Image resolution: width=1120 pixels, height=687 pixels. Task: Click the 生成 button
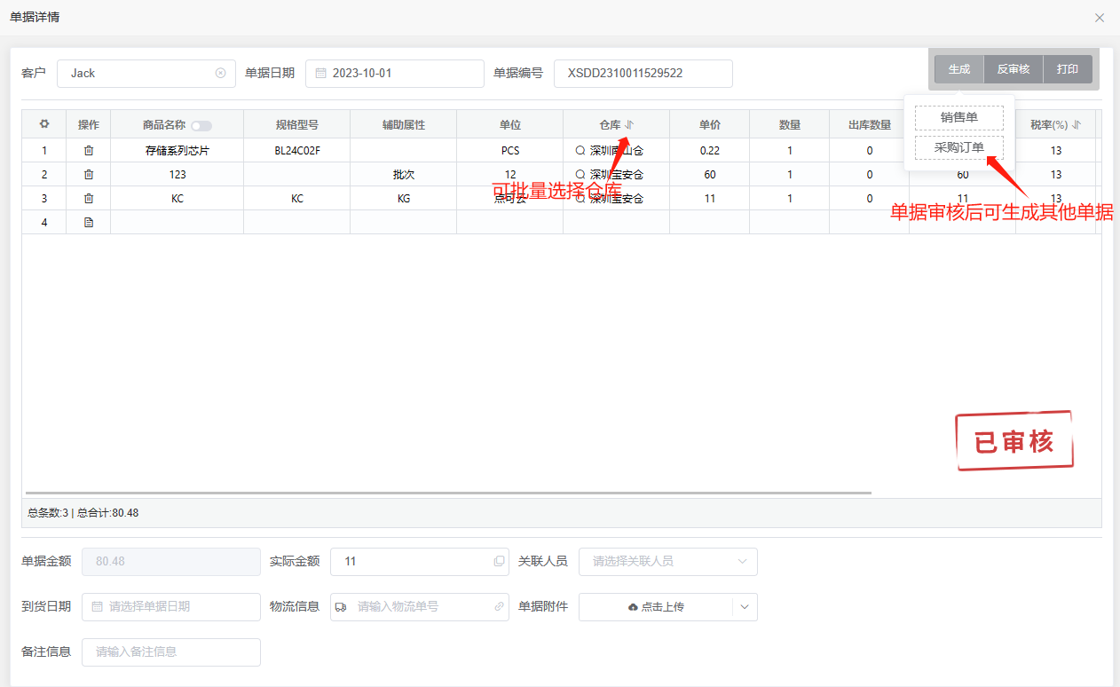click(x=958, y=69)
